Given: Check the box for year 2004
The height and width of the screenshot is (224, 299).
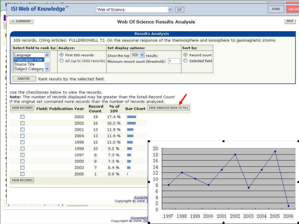Looking at the screenshot, I should [x=22, y=136].
